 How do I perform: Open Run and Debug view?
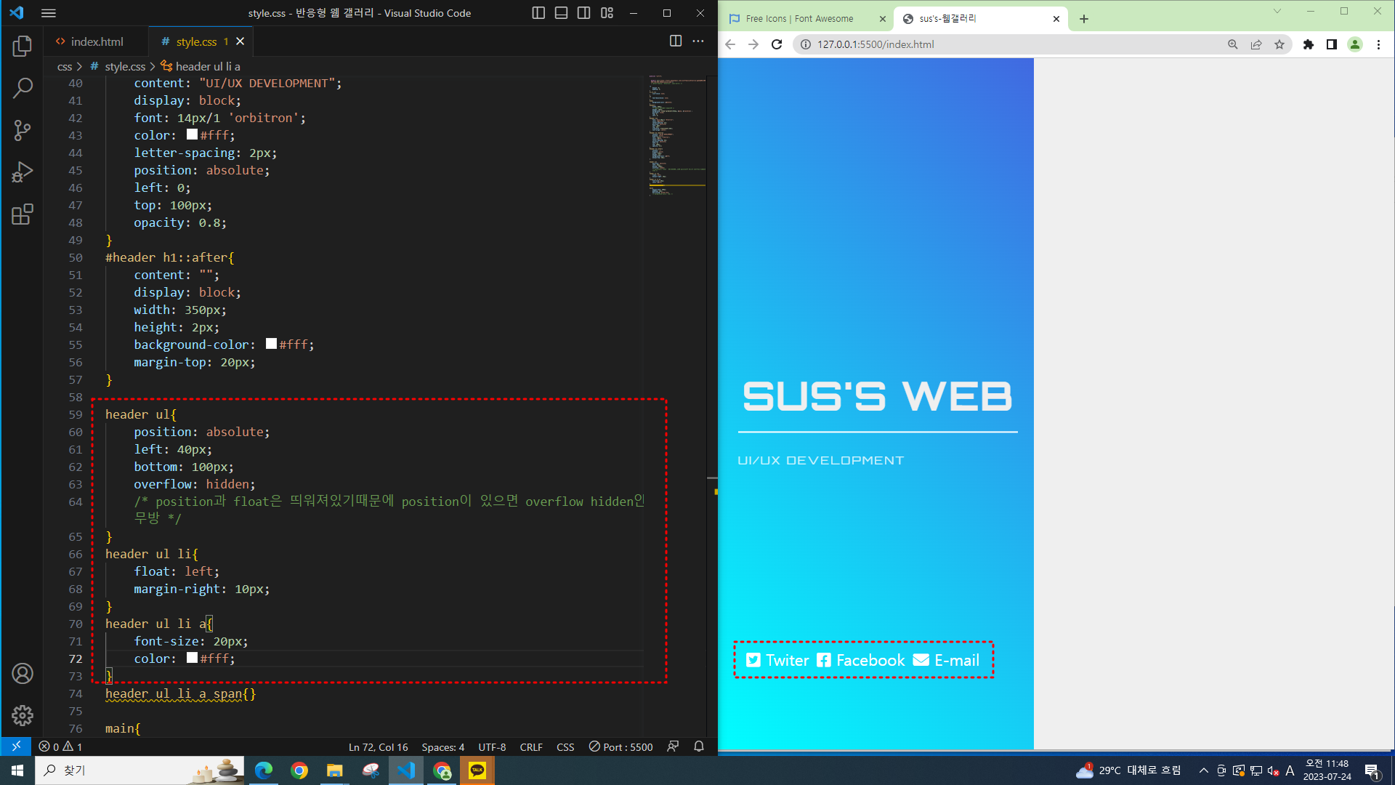click(23, 172)
